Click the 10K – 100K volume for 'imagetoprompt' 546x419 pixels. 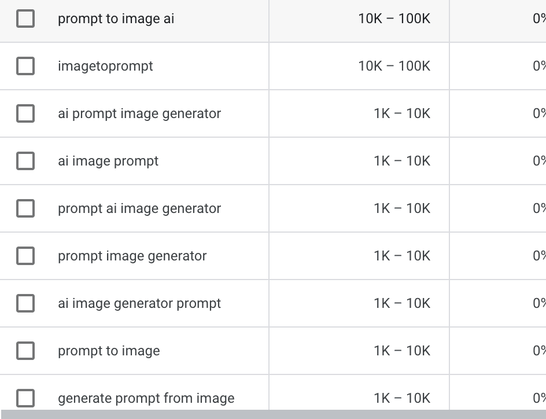point(394,66)
